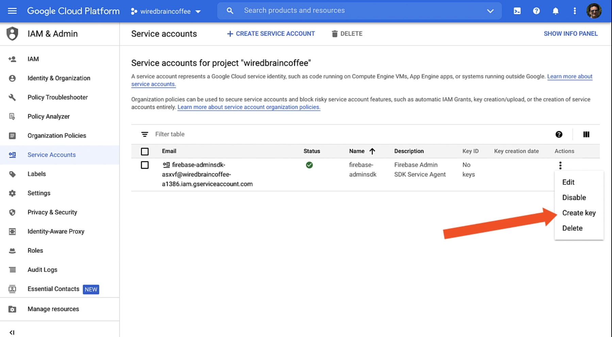Click the Identity-Aware Proxy icon
Screen dimensions: 612x337
point(12,231)
